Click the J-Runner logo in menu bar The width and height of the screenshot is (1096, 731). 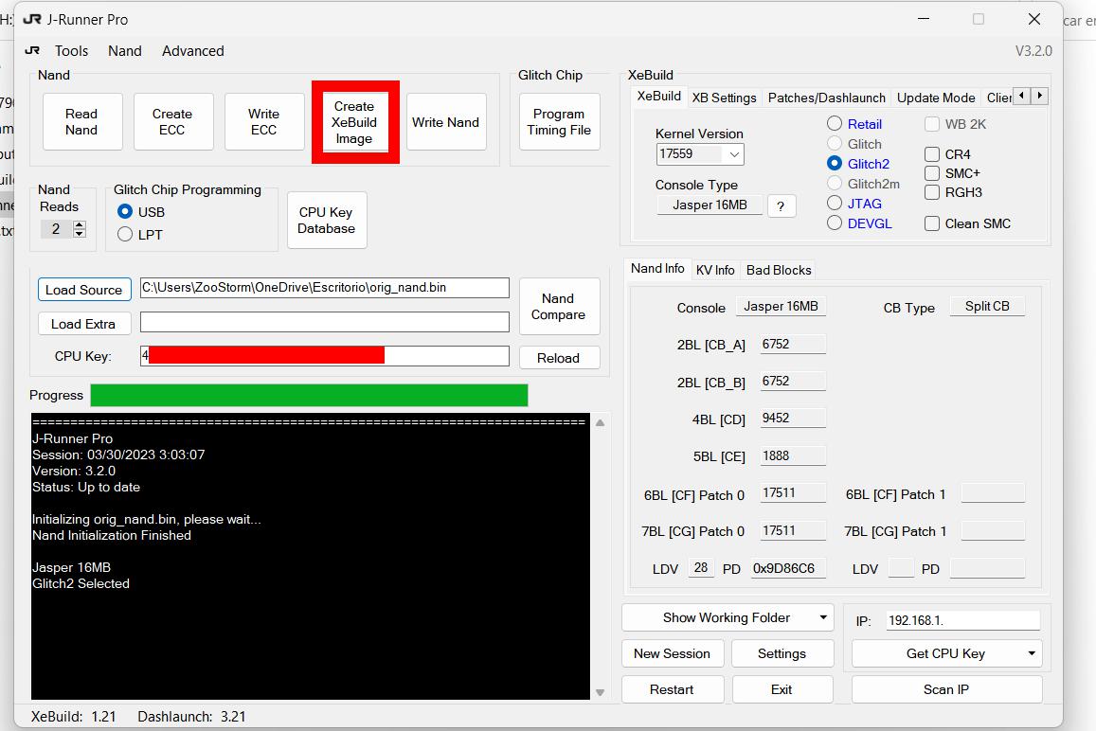32,51
